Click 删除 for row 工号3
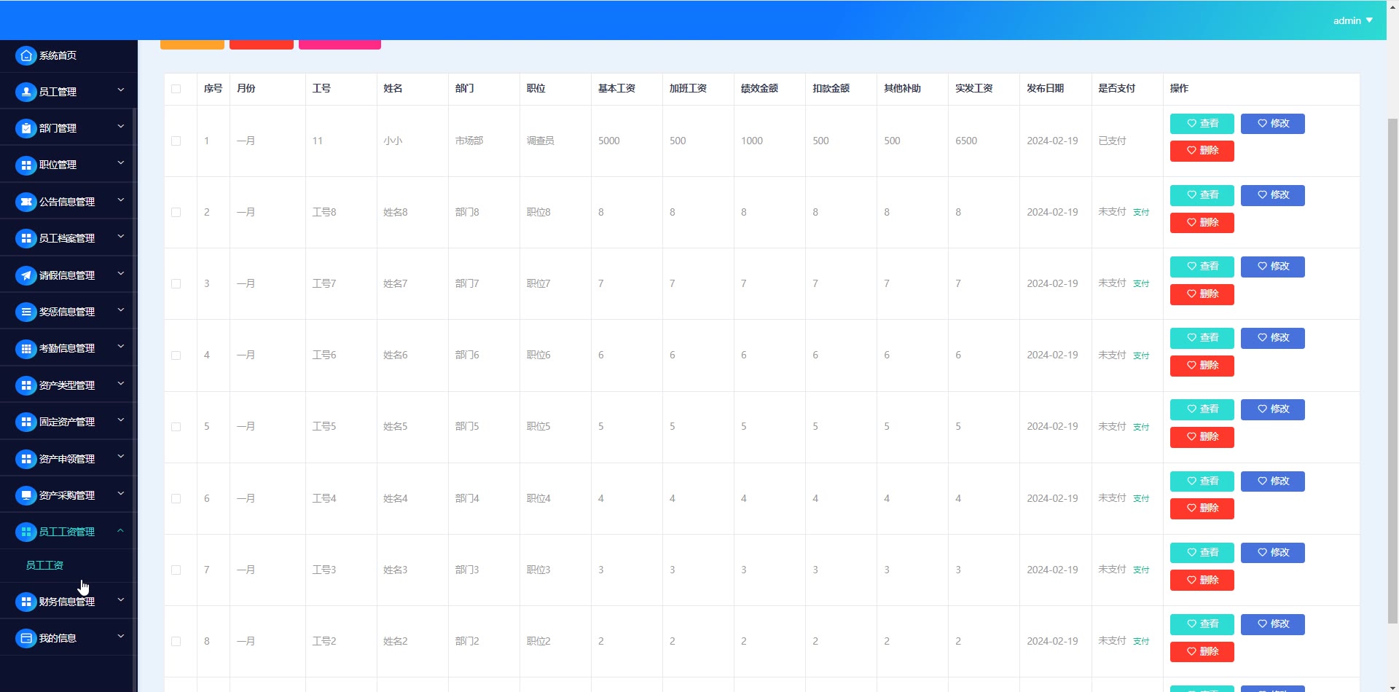The width and height of the screenshot is (1399, 692). [1202, 580]
